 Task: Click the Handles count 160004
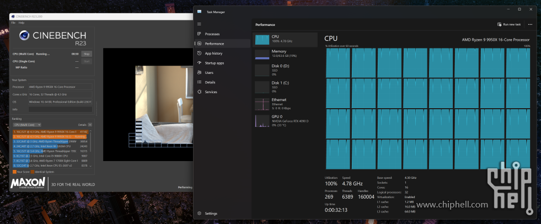coord(366,197)
